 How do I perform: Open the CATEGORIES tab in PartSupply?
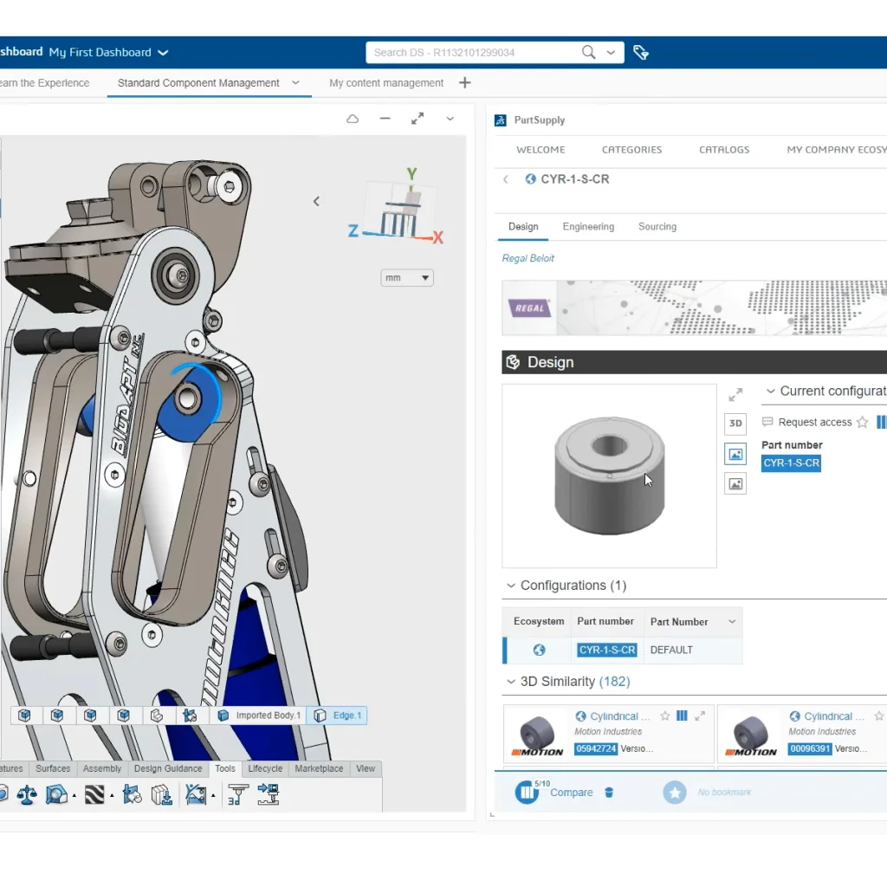click(631, 150)
